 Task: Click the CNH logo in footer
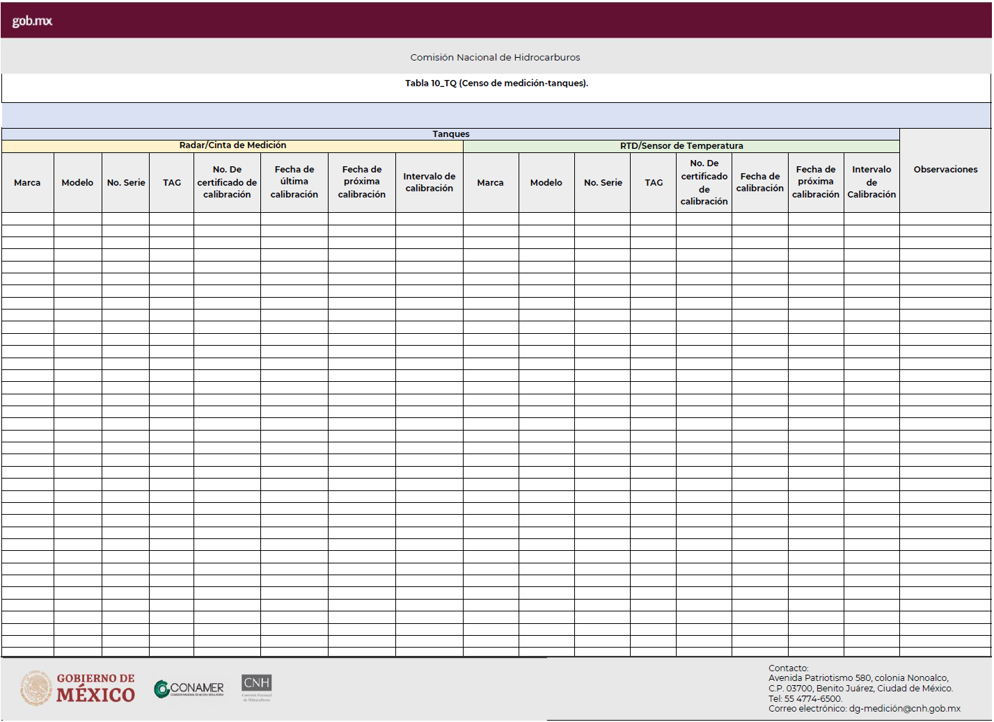coord(256,687)
